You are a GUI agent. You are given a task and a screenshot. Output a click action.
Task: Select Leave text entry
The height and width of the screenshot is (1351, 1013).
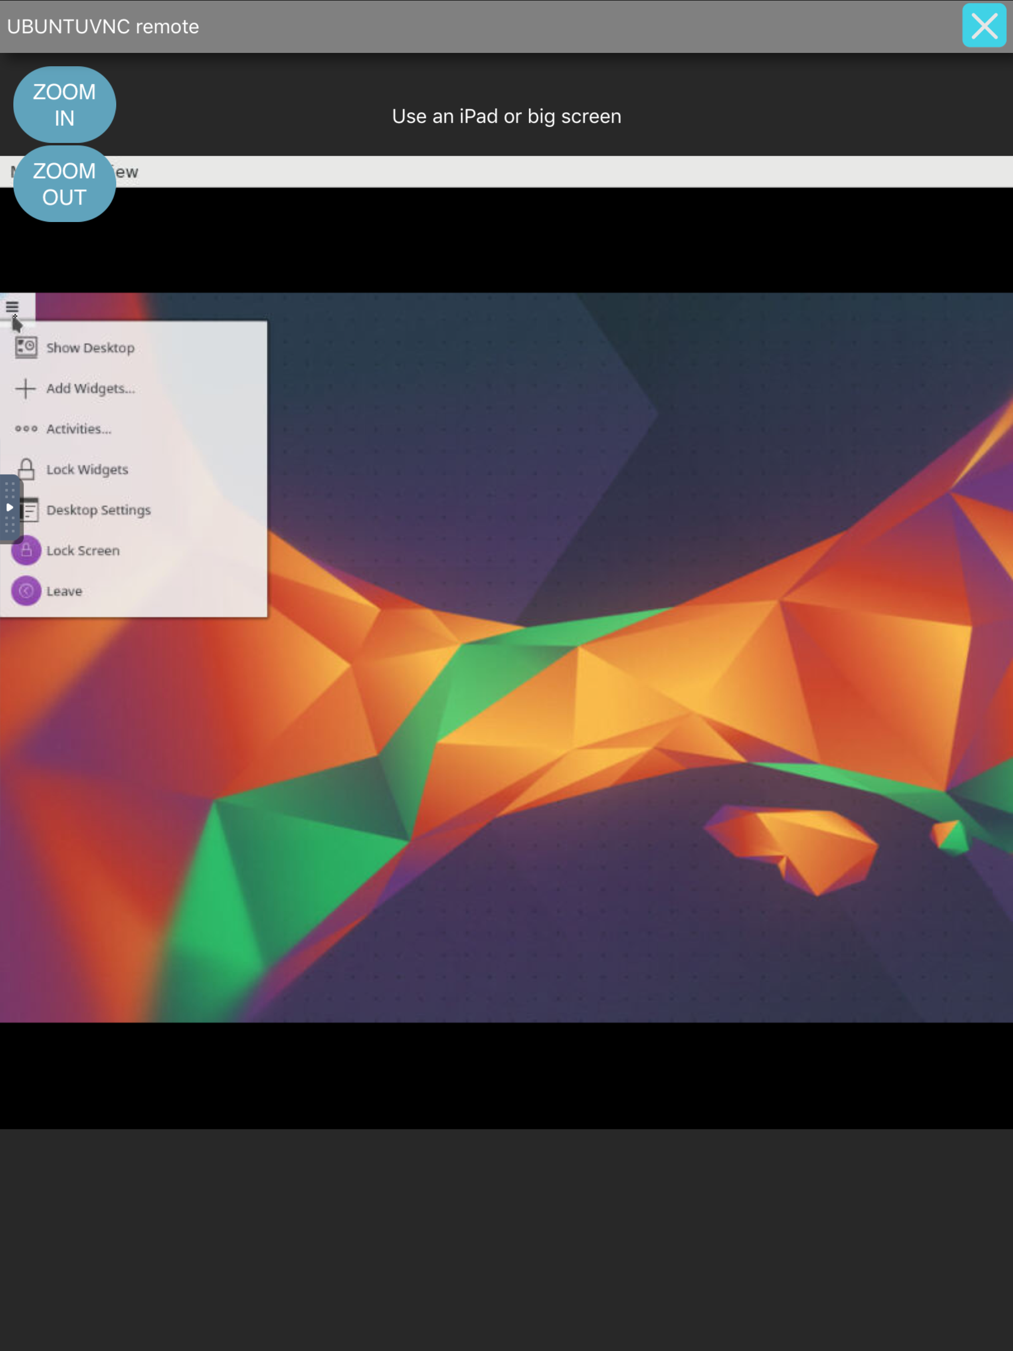coord(64,591)
